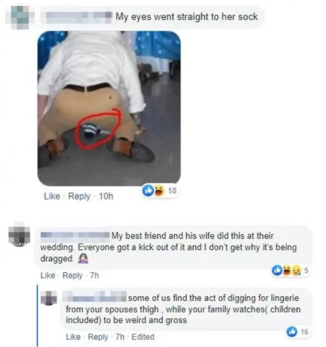Like the sock comment
Viewport: 326px width, 347px height.
tap(52, 196)
